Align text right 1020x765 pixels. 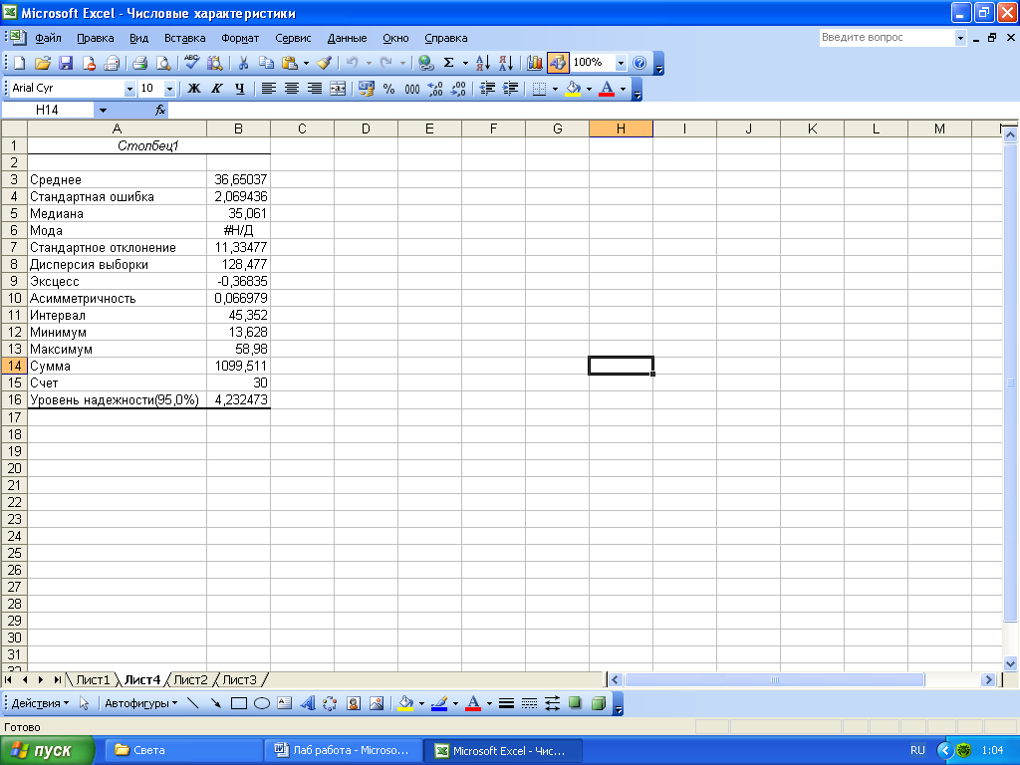[315, 89]
